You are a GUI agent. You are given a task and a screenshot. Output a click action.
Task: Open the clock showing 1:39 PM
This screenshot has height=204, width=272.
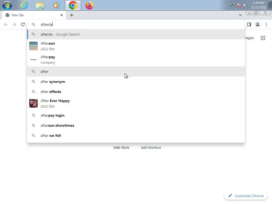(258, 5)
